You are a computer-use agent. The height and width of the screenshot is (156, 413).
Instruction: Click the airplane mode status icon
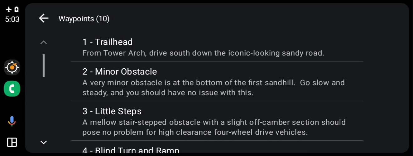coord(9,9)
